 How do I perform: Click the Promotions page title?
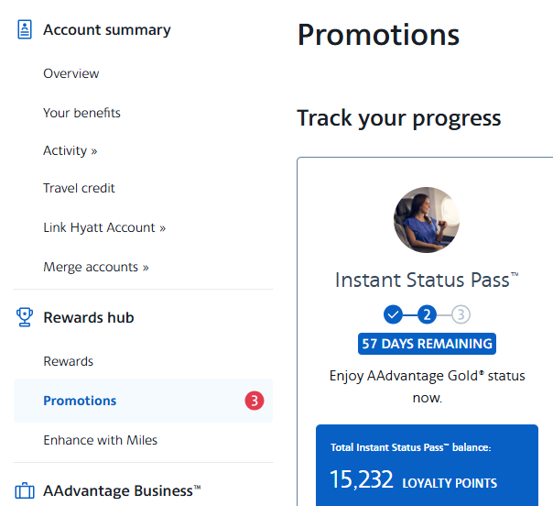(378, 35)
